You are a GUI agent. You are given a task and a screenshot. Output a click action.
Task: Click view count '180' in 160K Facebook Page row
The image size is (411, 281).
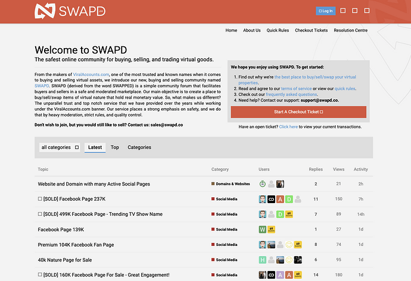[339, 275]
